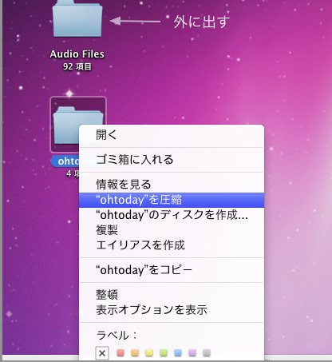332x362 pixels.
Task: Choose ゴミ箱に入れる to trash folder
Action: (172, 160)
